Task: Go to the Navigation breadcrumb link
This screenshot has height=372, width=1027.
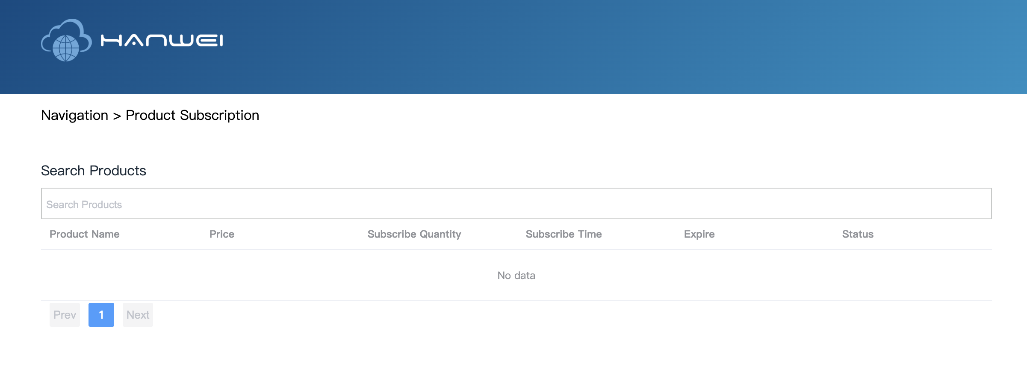Action: click(x=74, y=115)
